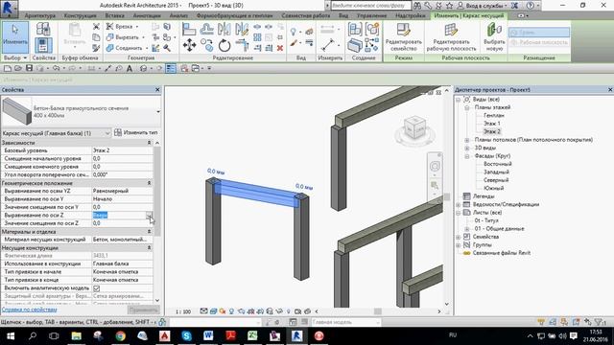
Task: Collapse the Геометрическое положение group
Action: (x=149, y=183)
